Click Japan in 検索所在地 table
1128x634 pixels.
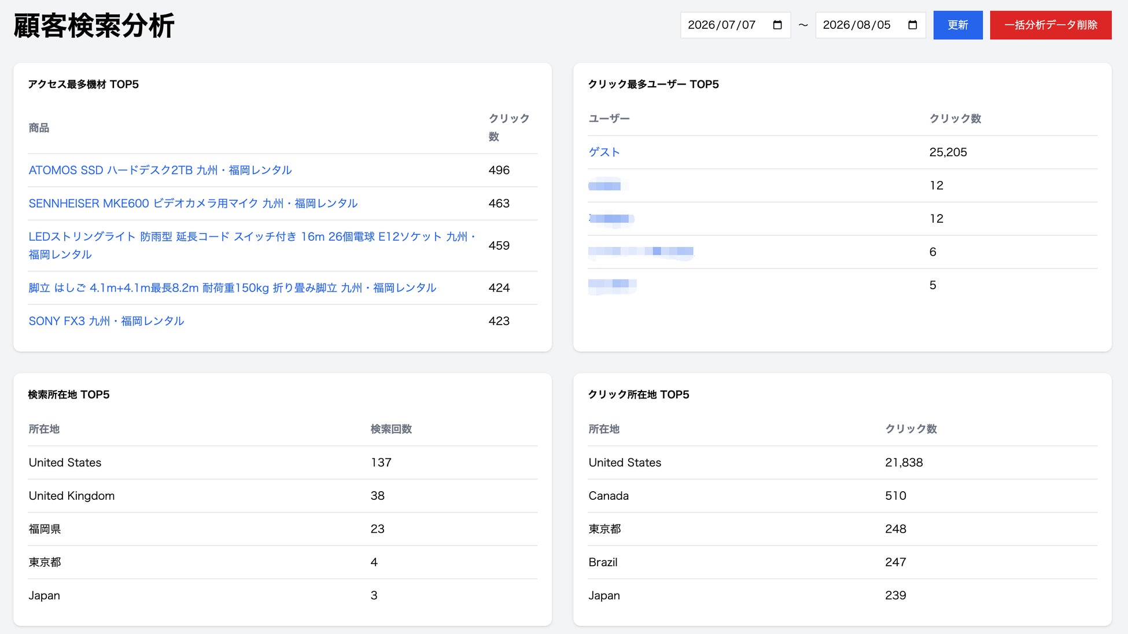(44, 595)
